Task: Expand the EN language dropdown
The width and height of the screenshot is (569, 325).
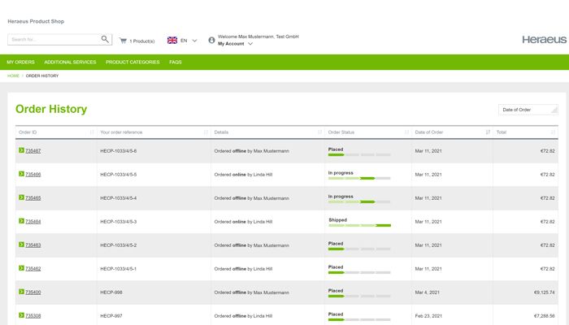Action: (x=194, y=40)
